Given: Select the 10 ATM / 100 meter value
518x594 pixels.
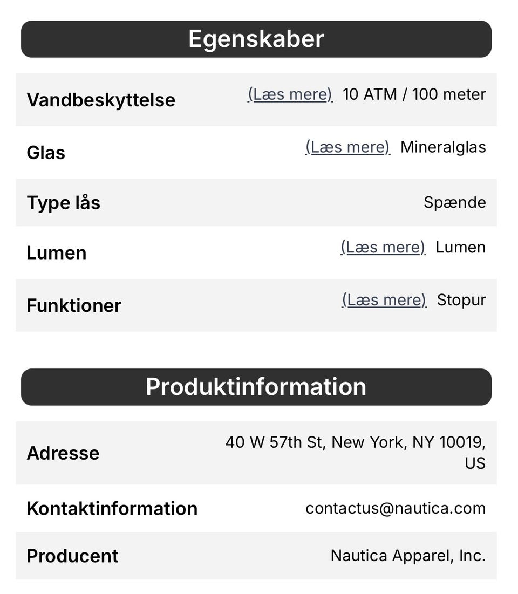Looking at the screenshot, I should [x=414, y=94].
